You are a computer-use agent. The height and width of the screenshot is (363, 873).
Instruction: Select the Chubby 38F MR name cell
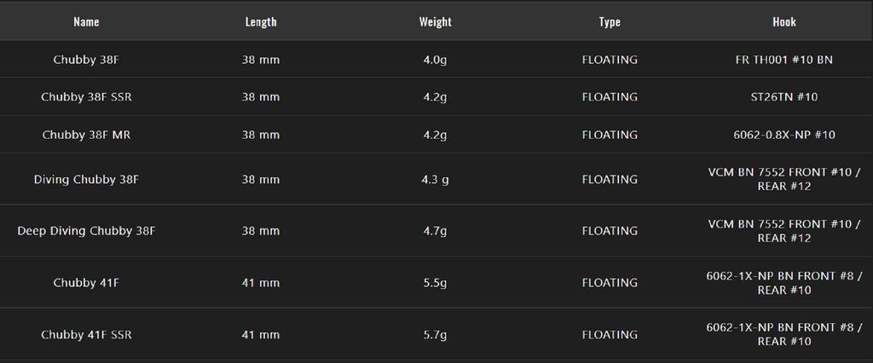86,135
